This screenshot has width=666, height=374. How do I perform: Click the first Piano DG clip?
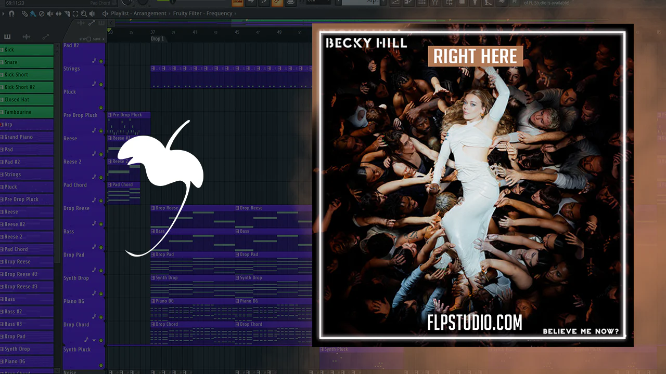coord(193,310)
